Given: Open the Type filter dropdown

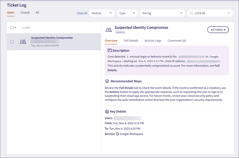Looking at the screenshot, I should 127,13.
